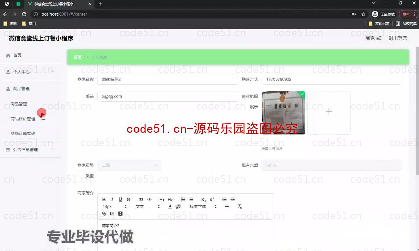Increase indent in editor

tap(232, 199)
